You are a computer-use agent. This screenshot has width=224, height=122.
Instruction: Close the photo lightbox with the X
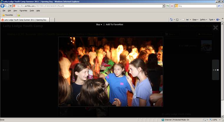coord(215,28)
